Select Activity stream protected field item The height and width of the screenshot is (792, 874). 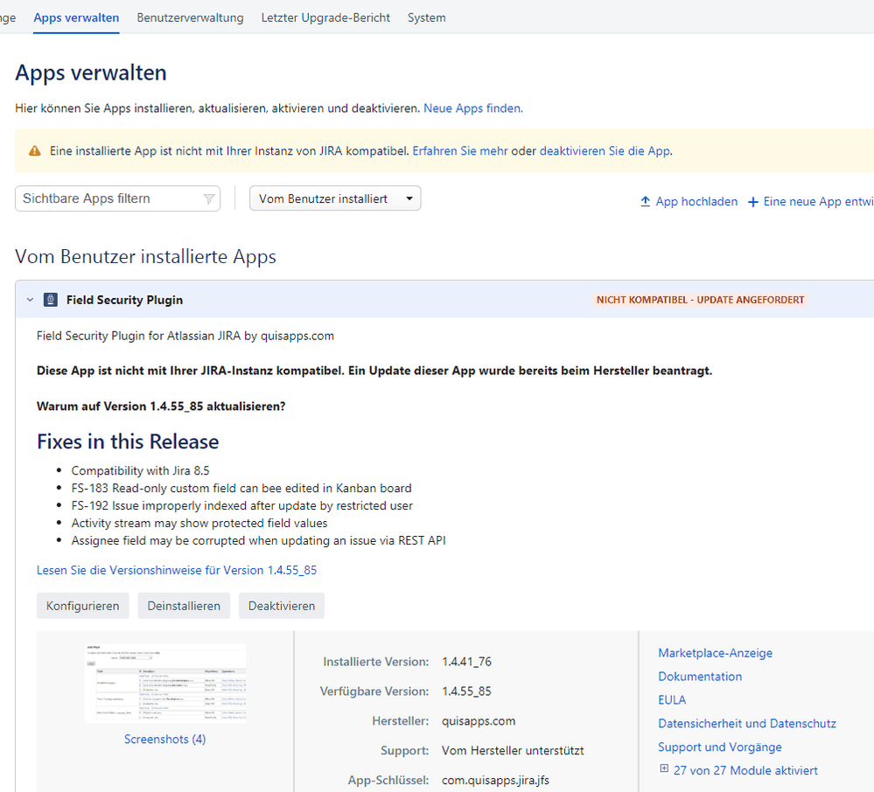(199, 523)
